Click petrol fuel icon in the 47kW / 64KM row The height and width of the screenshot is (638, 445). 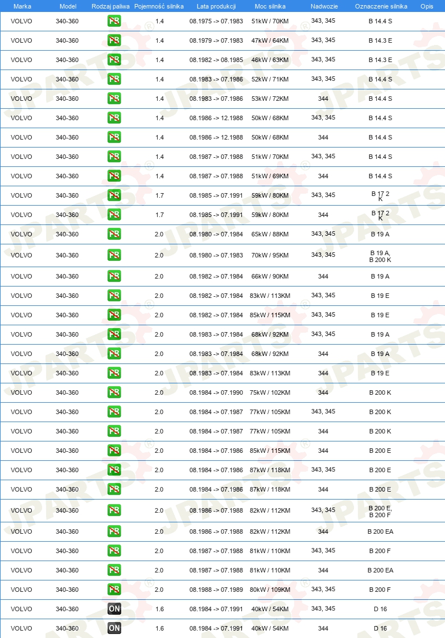(114, 40)
